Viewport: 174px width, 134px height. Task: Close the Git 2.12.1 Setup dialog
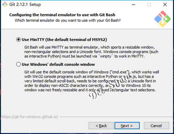[165, 5]
